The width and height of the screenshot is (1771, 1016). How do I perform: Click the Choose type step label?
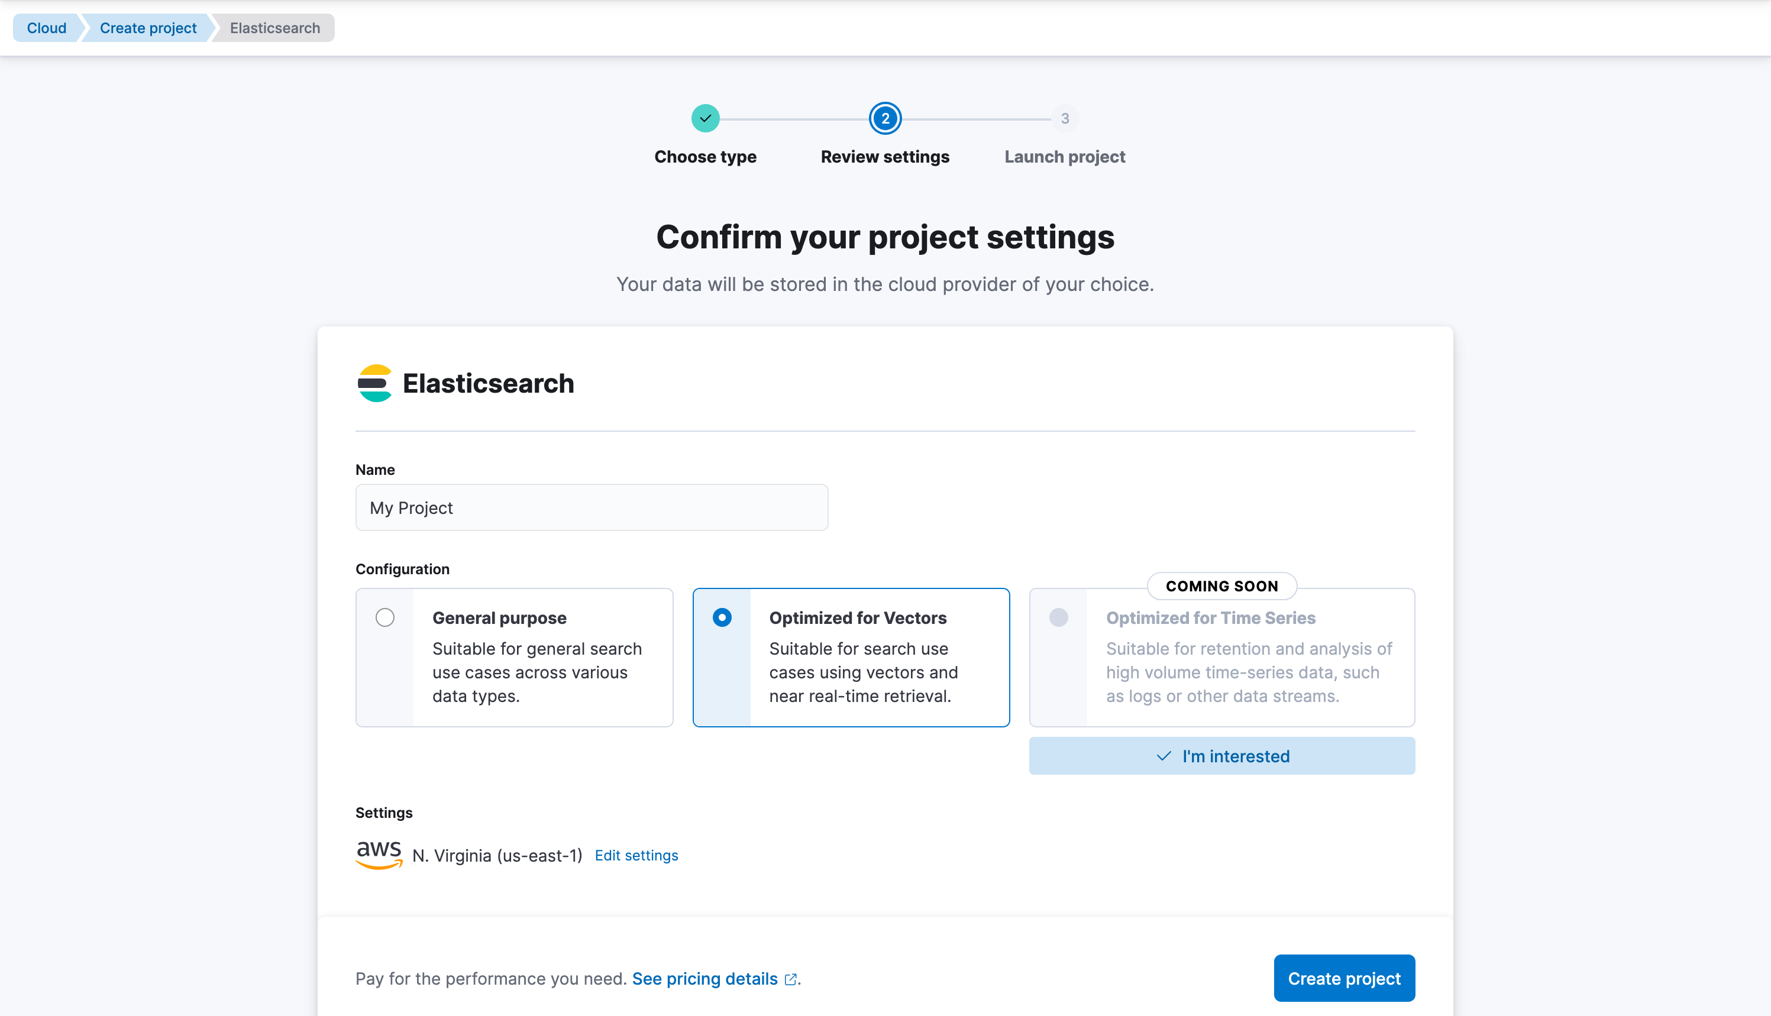click(706, 157)
